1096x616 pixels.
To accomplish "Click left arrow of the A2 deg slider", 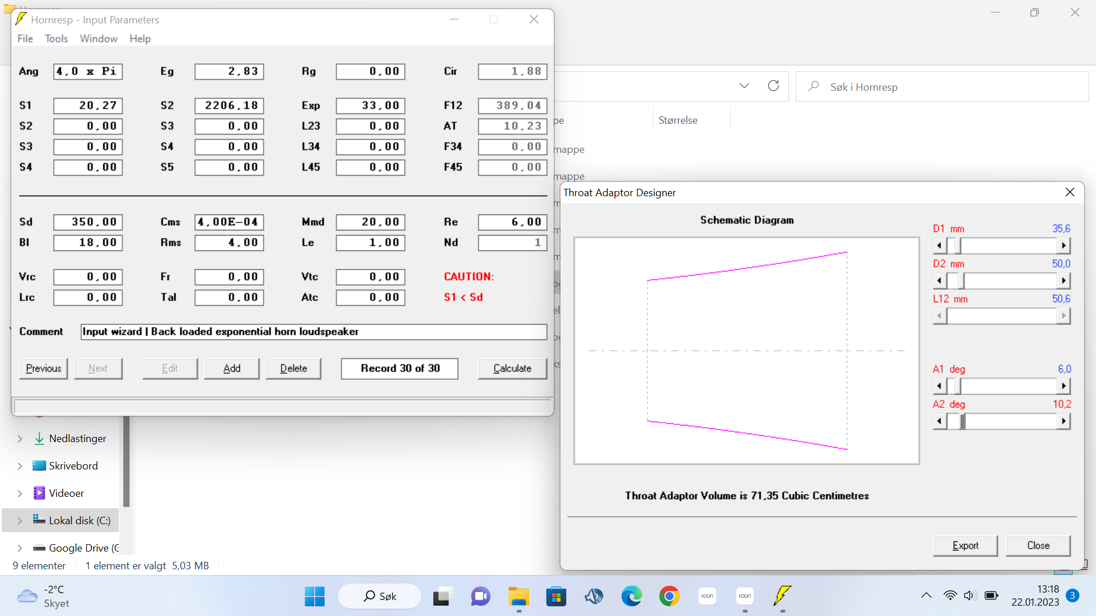I will [x=940, y=422].
